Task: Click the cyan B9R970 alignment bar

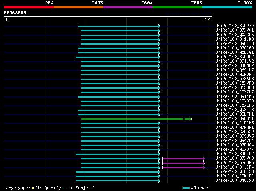Action: 118,26
